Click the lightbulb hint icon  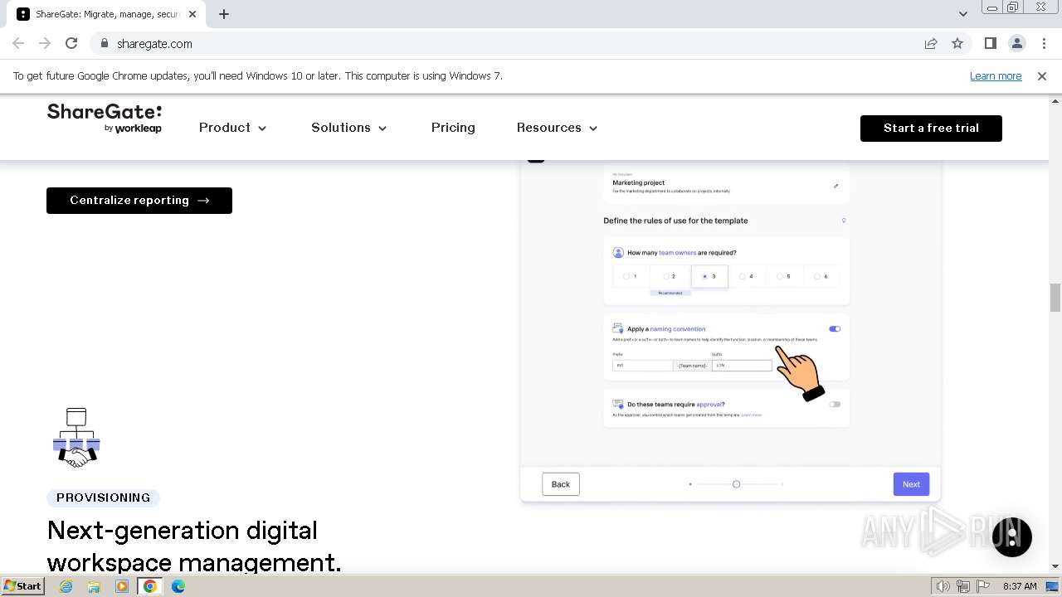click(844, 221)
